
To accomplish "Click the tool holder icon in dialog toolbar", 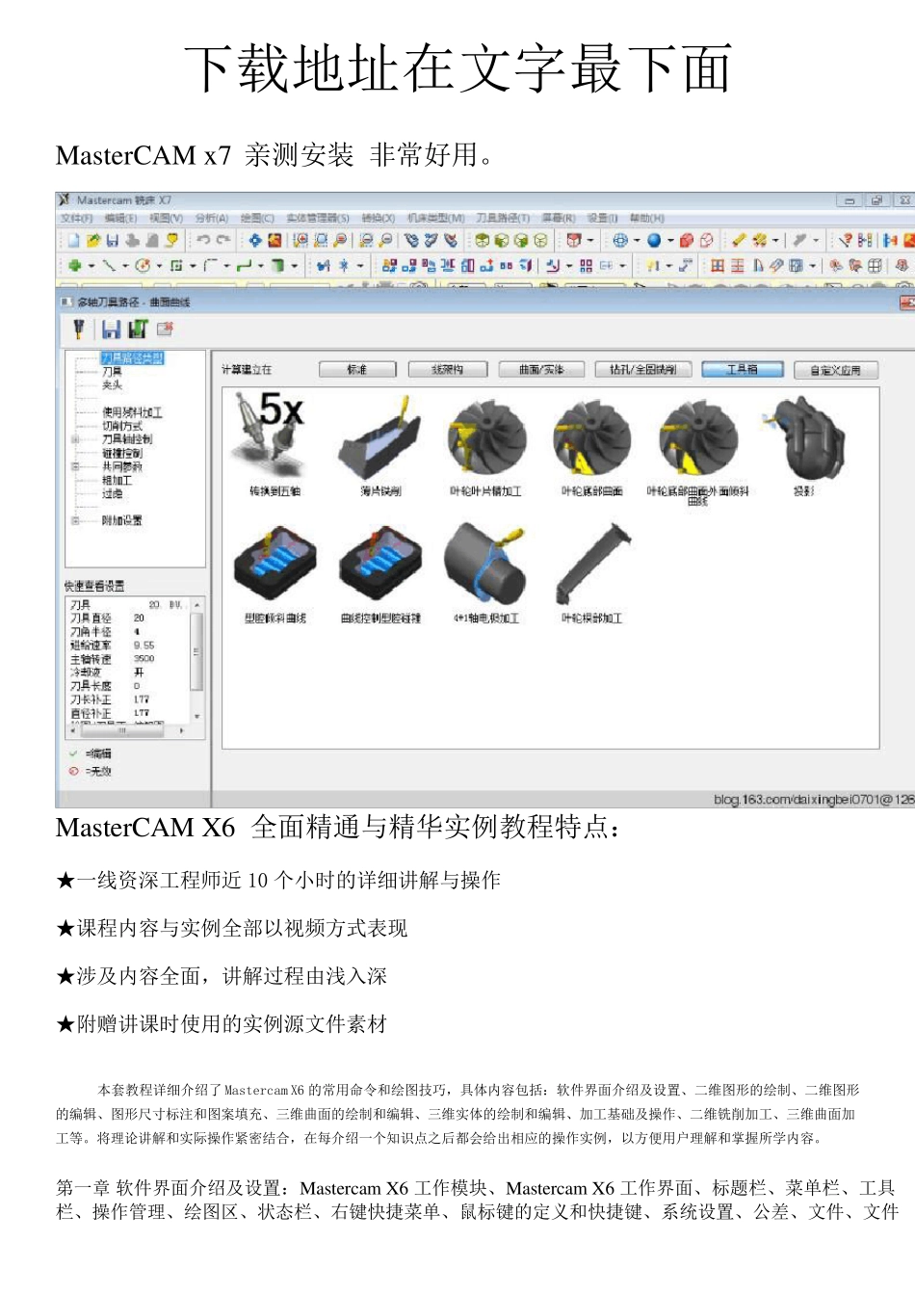I will pyautogui.click(x=80, y=330).
